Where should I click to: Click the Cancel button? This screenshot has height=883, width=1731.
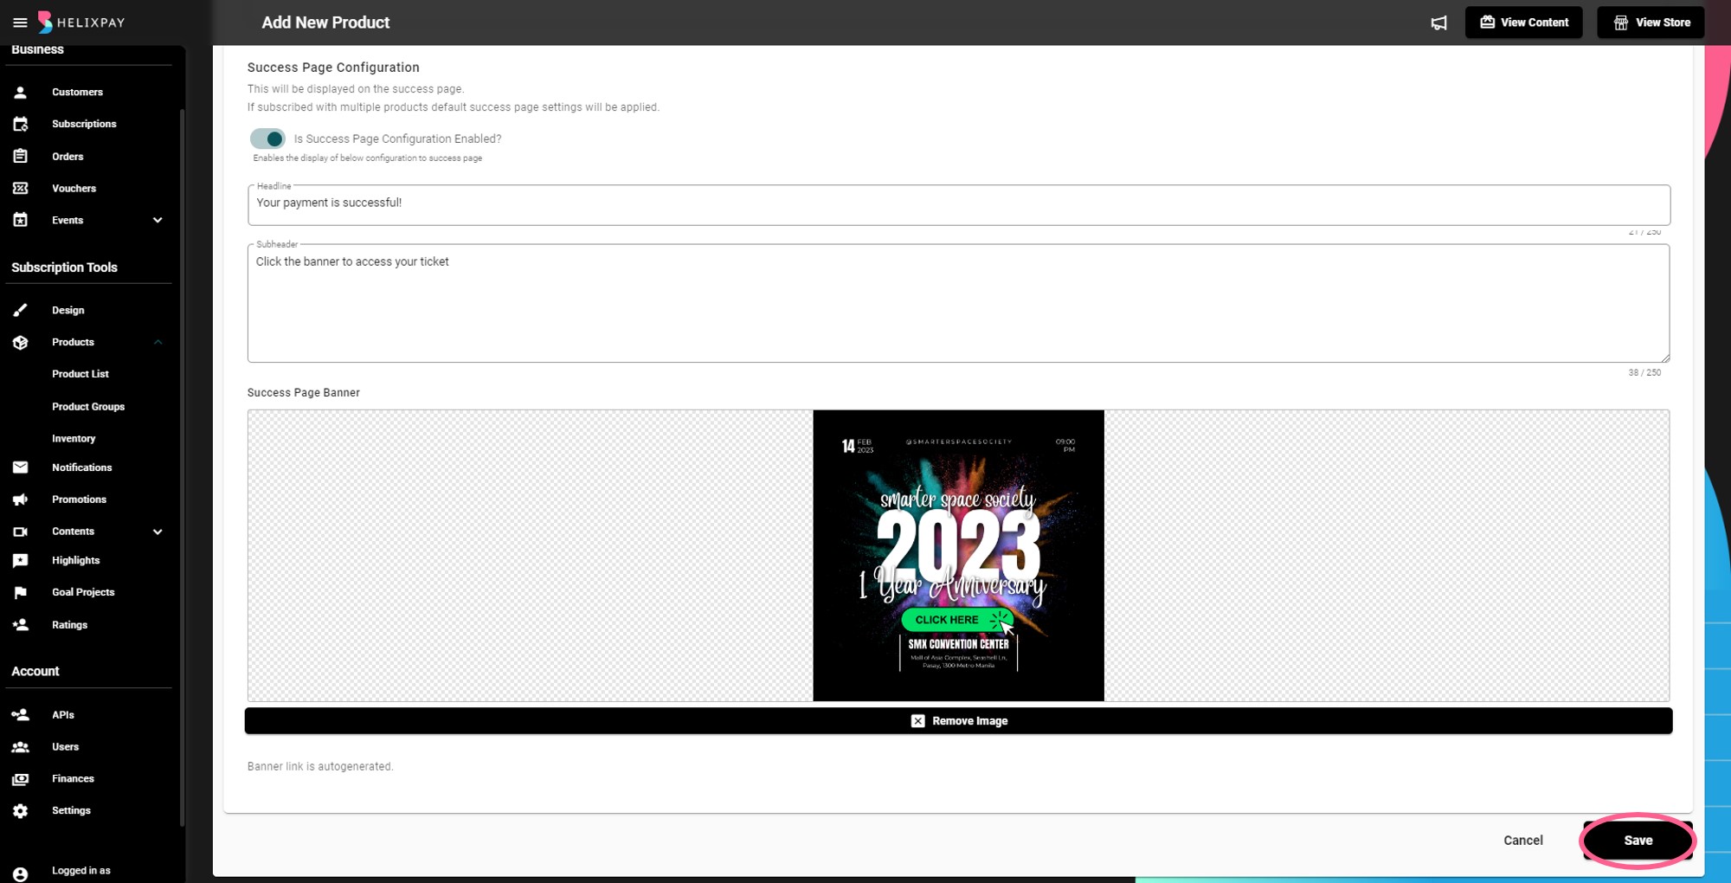(1523, 841)
